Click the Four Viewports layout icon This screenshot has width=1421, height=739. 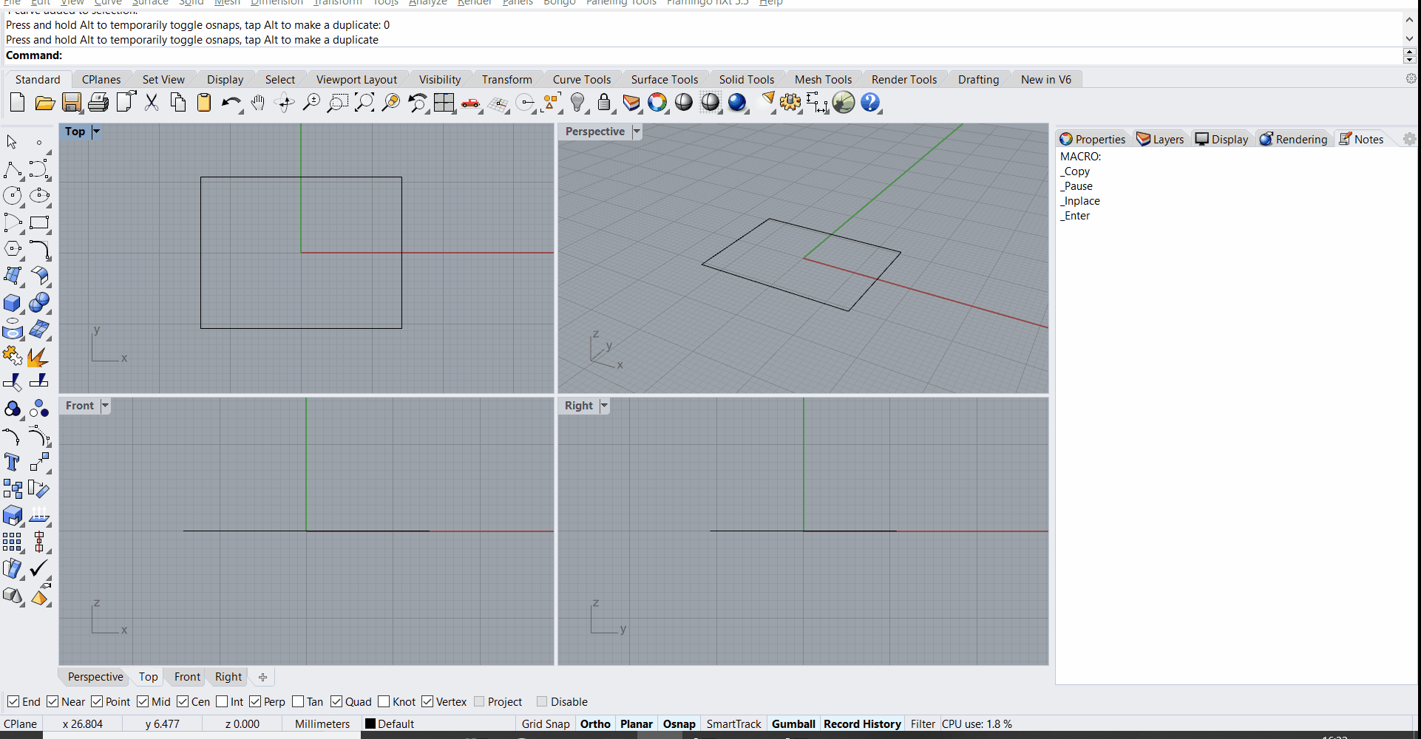coord(444,103)
